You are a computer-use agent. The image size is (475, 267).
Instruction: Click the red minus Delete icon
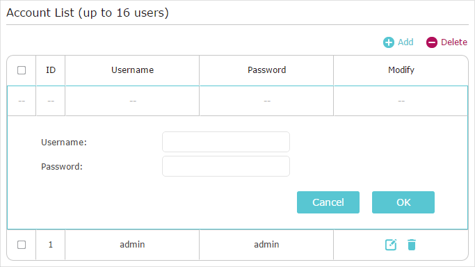click(x=432, y=42)
